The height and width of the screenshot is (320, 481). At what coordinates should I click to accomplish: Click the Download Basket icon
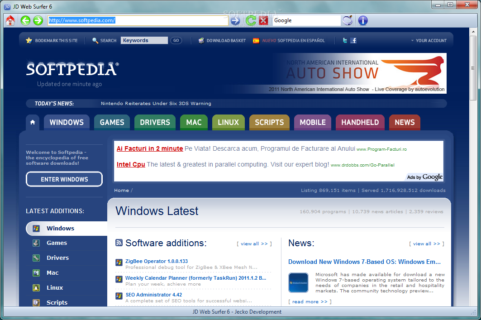201,40
